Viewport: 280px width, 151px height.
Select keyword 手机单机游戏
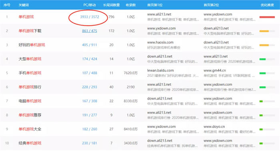[x=30, y=73]
